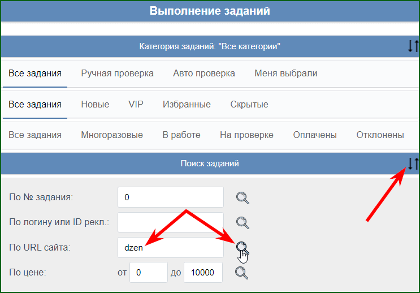Click search icon beside the URL field
This screenshot has height=293, width=420.
point(243,248)
